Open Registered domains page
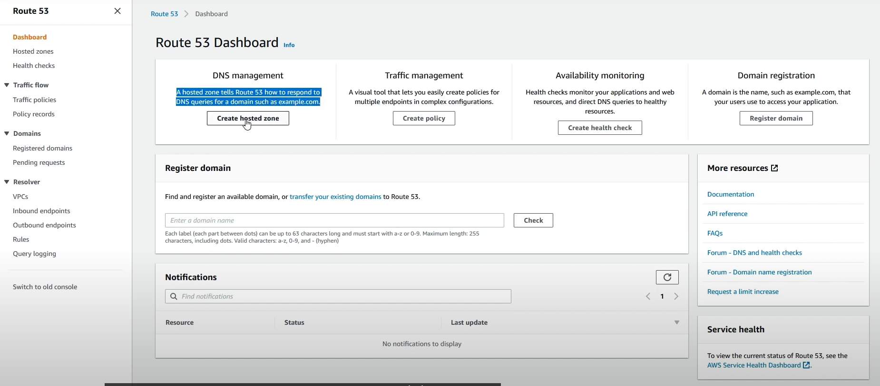880x386 pixels. coord(43,148)
